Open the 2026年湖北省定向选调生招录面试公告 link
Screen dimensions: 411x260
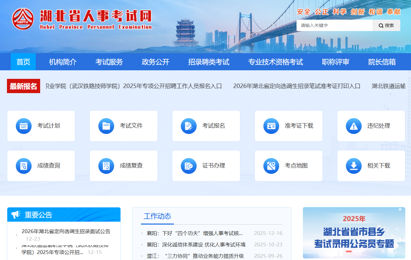66,231
